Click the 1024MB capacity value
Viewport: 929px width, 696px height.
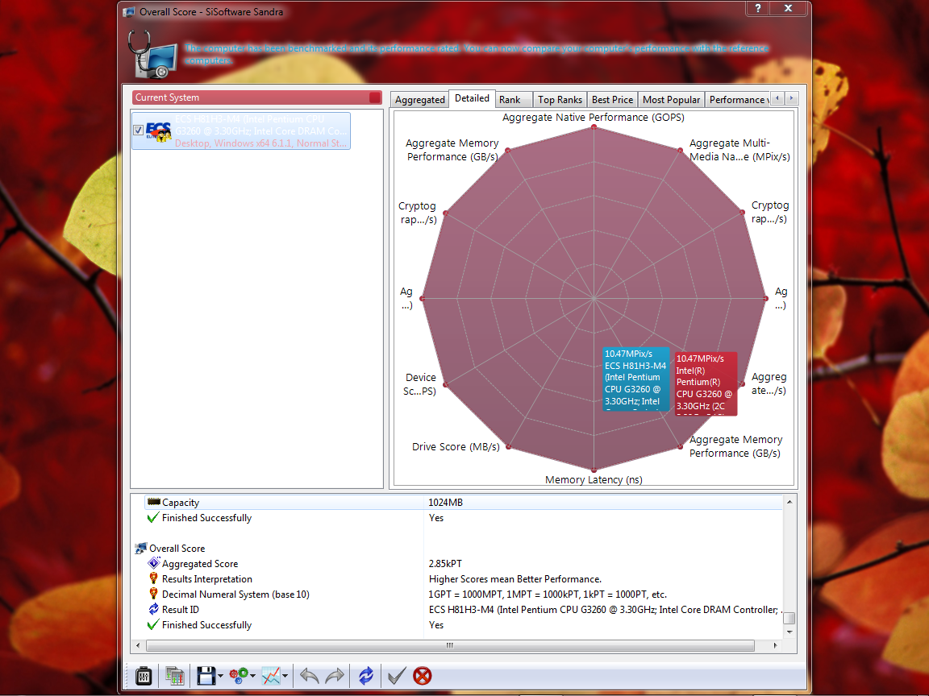(x=445, y=502)
